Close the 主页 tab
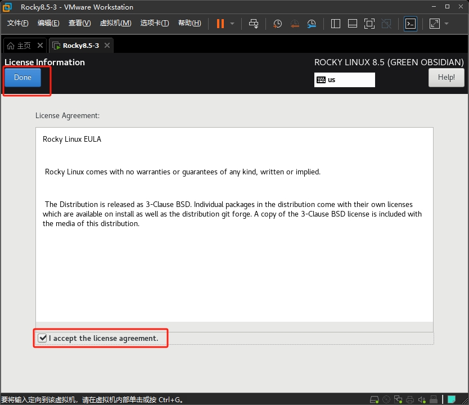Image resolution: width=469 pixels, height=405 pixels. (x=40, y=46)
